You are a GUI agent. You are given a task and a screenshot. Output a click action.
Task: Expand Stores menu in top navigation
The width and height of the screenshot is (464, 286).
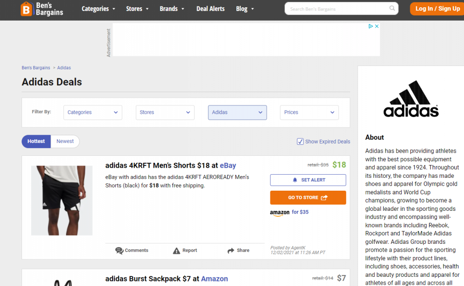tap(137, 9)
